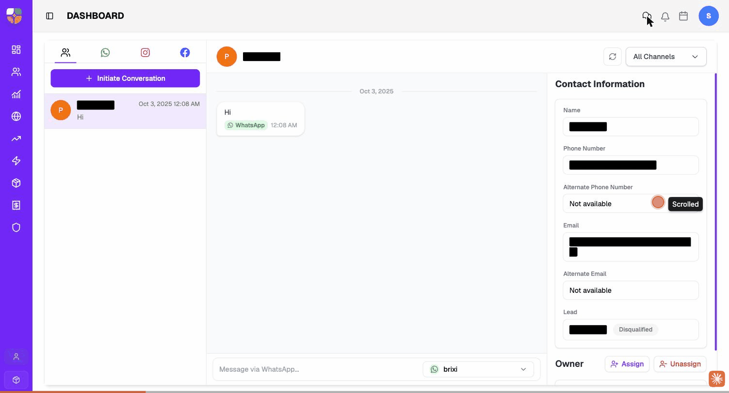
Task: Click the Name field in Contact Information
Action: point(631,127)
